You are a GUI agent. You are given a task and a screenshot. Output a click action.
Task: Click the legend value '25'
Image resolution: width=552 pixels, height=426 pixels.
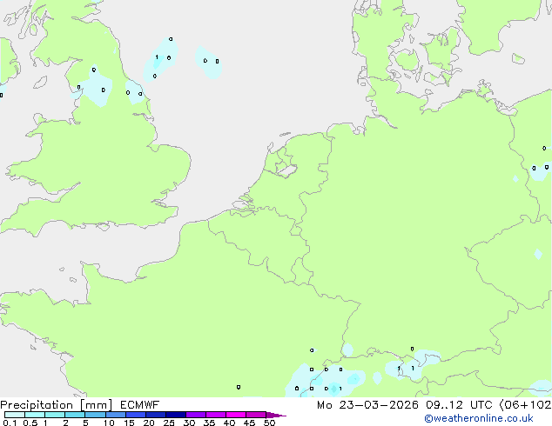point(169,423)
